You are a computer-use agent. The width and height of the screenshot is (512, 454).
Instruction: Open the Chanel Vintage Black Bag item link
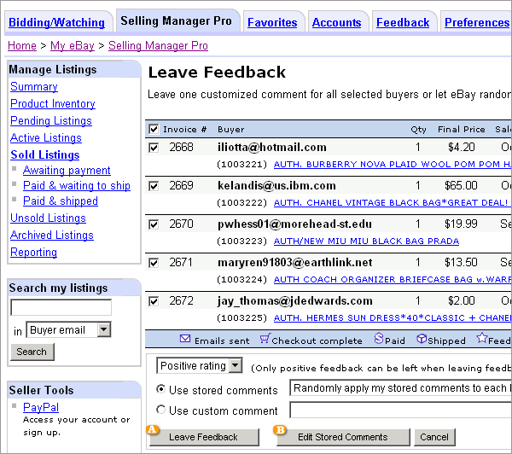click(x=391, y=203)
